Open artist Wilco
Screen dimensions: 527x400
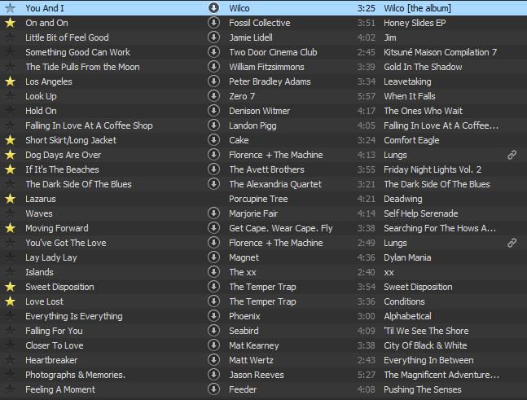click(x=239, y=8)
